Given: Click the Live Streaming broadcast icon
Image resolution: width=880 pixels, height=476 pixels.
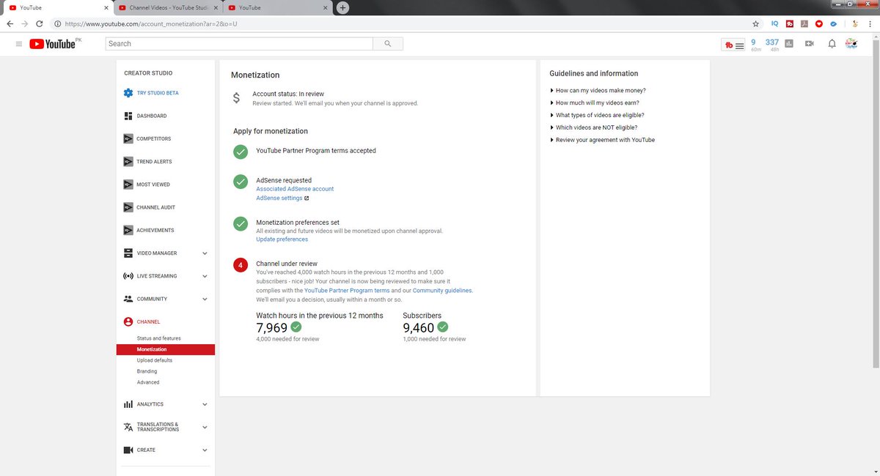Looking at the screenshot, I should click(128, 276).
